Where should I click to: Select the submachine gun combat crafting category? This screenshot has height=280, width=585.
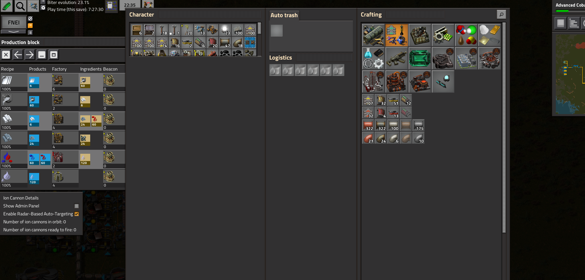[396, 58]
